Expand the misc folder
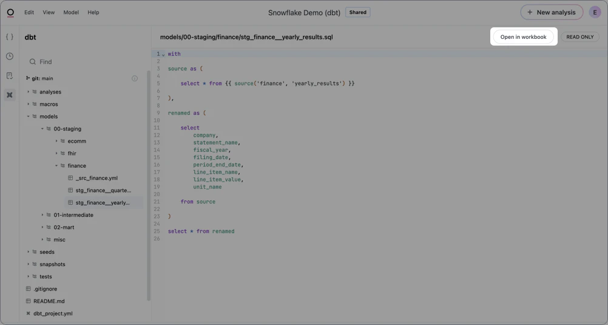The image size is (608, 325). pyautogui.click(x=42, y=239)
